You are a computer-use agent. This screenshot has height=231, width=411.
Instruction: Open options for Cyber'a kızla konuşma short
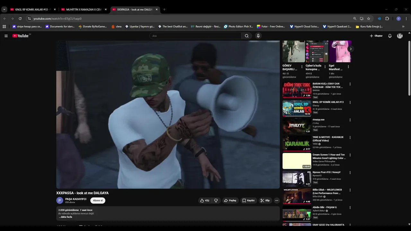coord(325,67)
